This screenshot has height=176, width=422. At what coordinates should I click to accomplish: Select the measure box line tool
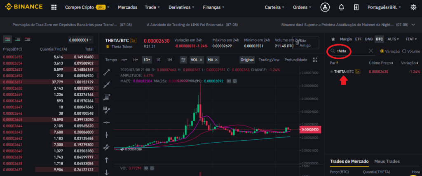pyautogui.click(x=107, y=110)
